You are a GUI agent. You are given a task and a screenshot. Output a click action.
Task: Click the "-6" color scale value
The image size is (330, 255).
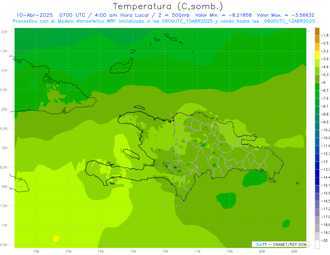[x=323, y=83]
